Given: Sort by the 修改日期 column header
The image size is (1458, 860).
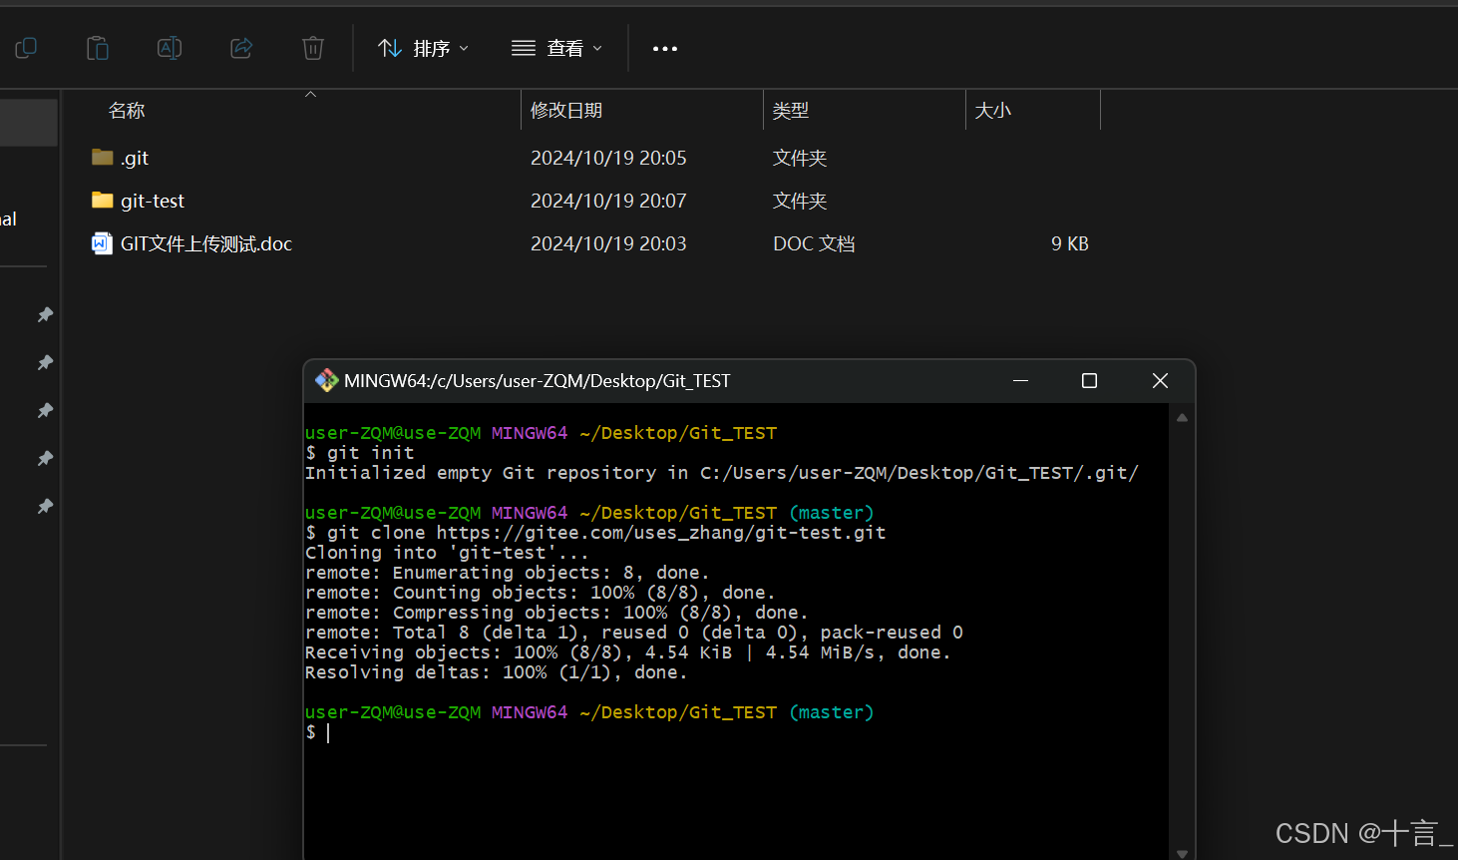Looking at the screenshot, I should 566,111.
